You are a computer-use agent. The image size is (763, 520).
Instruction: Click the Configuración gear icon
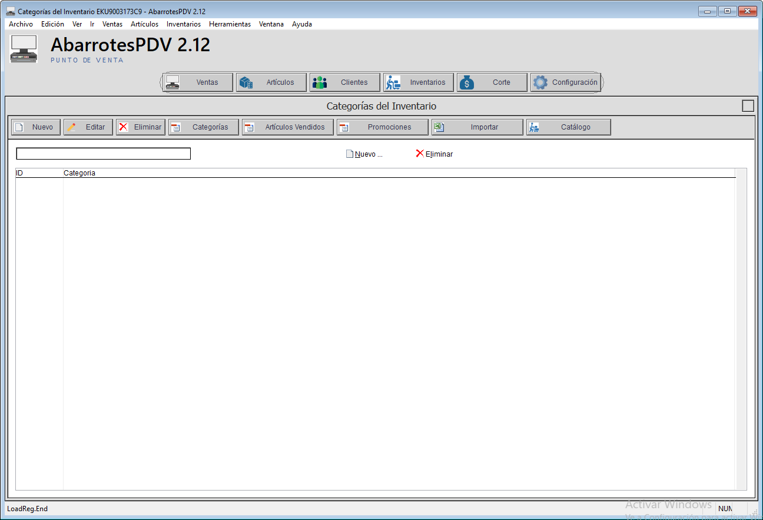point(540,82)
